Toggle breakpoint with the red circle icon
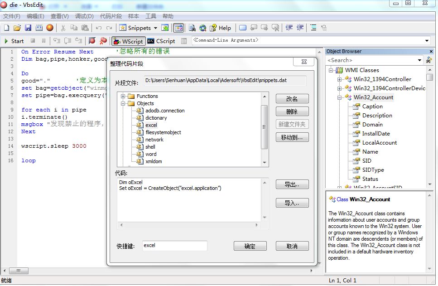 click(91, 41)
